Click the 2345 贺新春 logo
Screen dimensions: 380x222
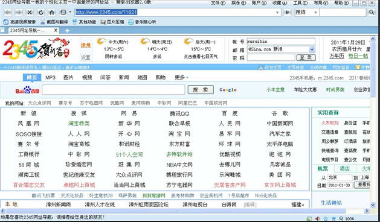pyautogui.click(x=36, y=48)
